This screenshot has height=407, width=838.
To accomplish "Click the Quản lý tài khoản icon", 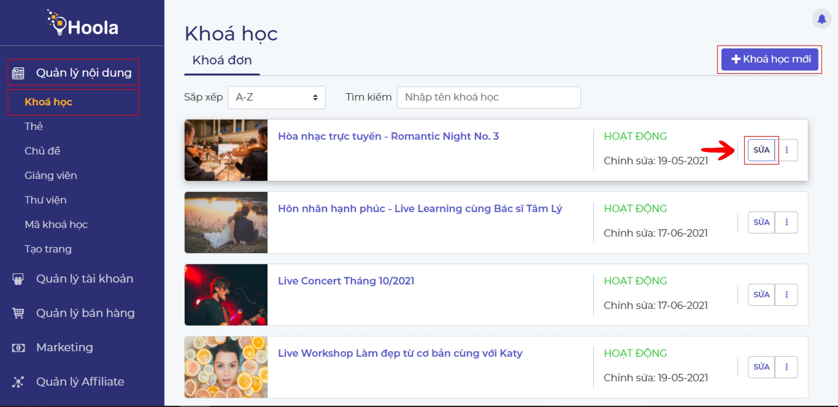I will click(18, 279).
